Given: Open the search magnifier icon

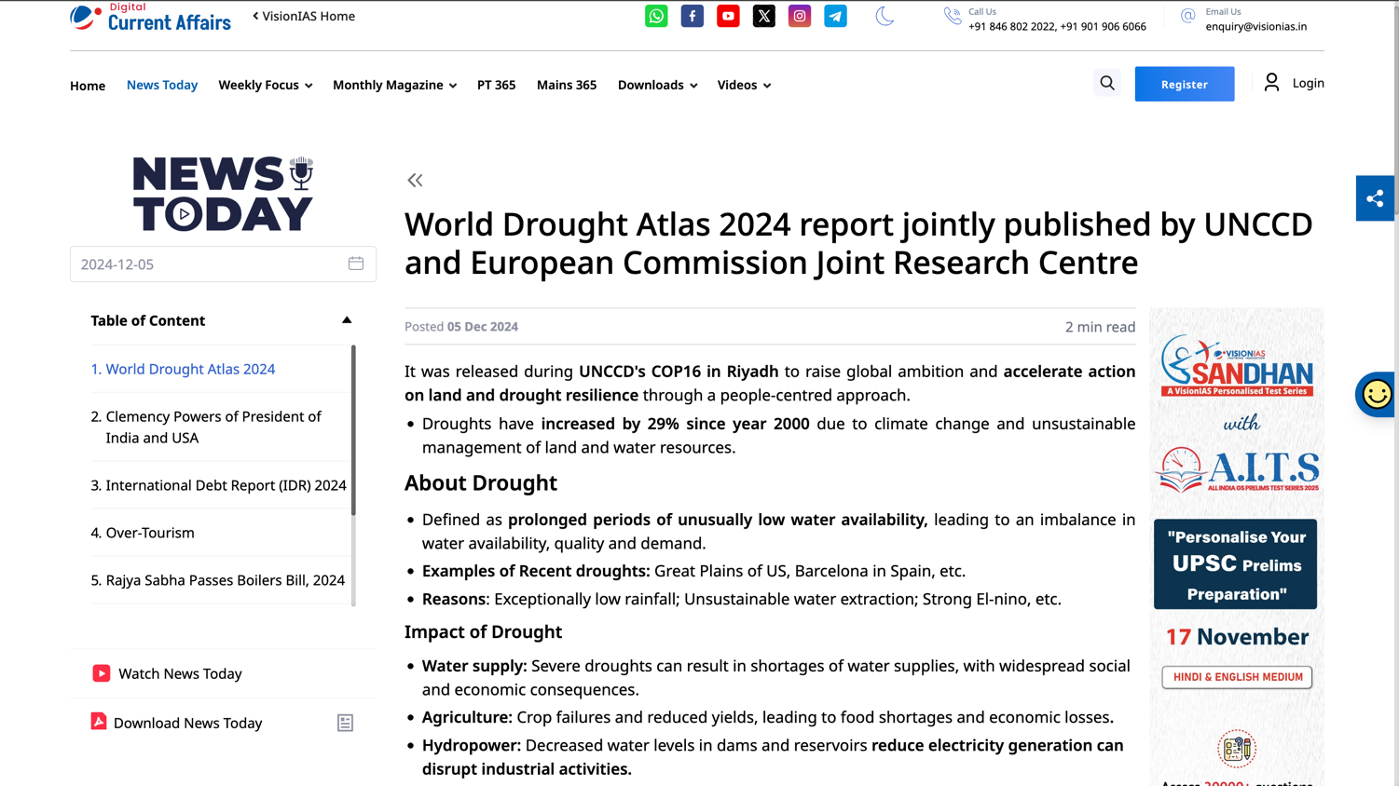Looking at the screenshot, I should click(x=1107, y=83).
